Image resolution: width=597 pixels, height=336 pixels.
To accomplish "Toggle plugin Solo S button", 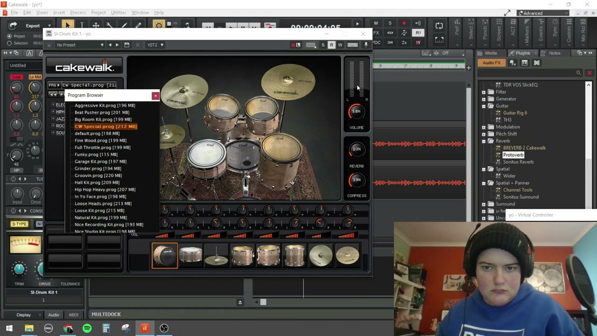I will pos(323,45).
